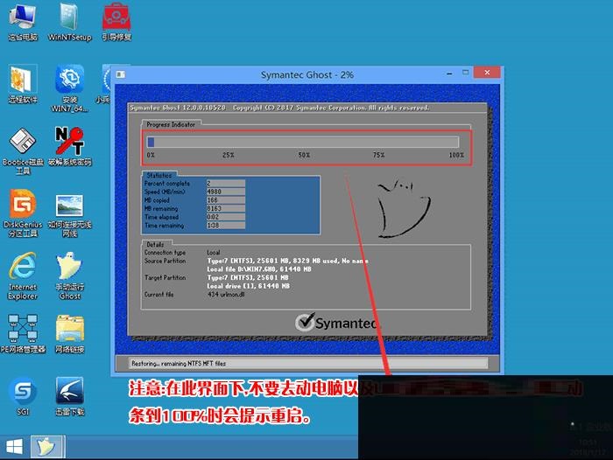This screenshot has height=460, width=613.
Task: Open the 引导修复 boot repair tool
Action: [x=116, y=17]
